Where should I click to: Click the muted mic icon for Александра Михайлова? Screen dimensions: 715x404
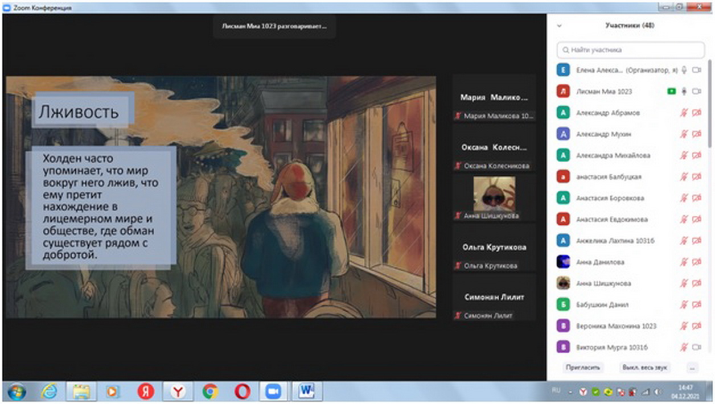pyautogui.click(x=684, y=155)
